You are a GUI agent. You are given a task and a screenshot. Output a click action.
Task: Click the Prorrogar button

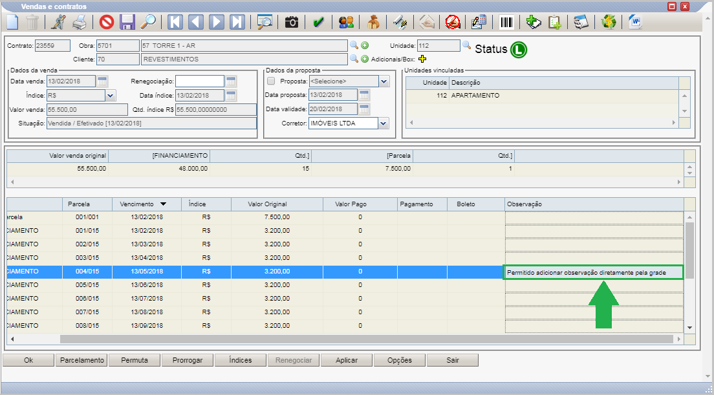(187, 360)
